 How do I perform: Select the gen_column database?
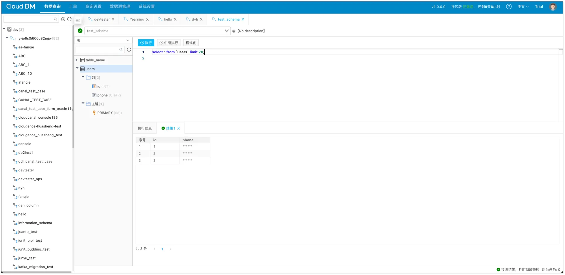pyautogui.click(x=28, y=205)
